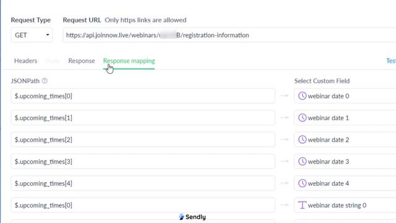
Task: Edit the $.upcoming_times[1] JSONPath field
Action: pyautogui.click(x=143, y=118)
